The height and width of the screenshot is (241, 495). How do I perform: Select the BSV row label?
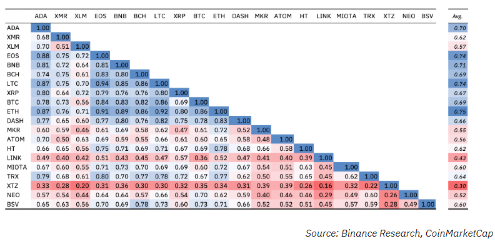[x=12, y=204]
